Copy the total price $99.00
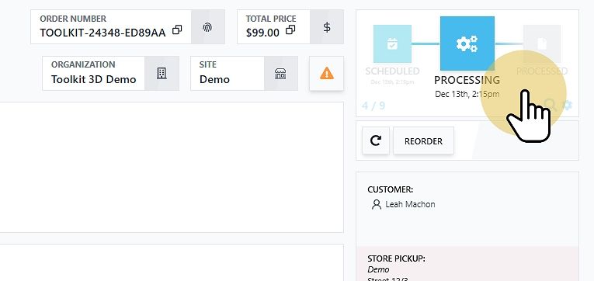The height and width of the screenshot is (281, 594). click(x=290, y=29)
